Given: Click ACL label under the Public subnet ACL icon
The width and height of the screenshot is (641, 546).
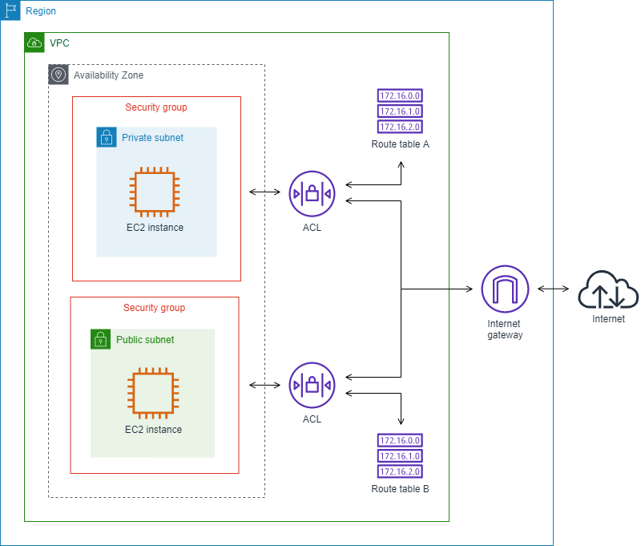Looking at the screenshot, I should click(312, 419).
